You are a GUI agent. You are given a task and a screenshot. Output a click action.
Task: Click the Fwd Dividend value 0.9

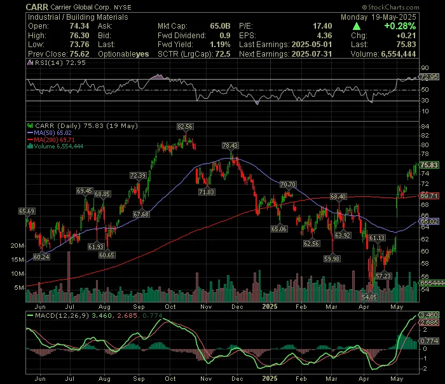225,36
